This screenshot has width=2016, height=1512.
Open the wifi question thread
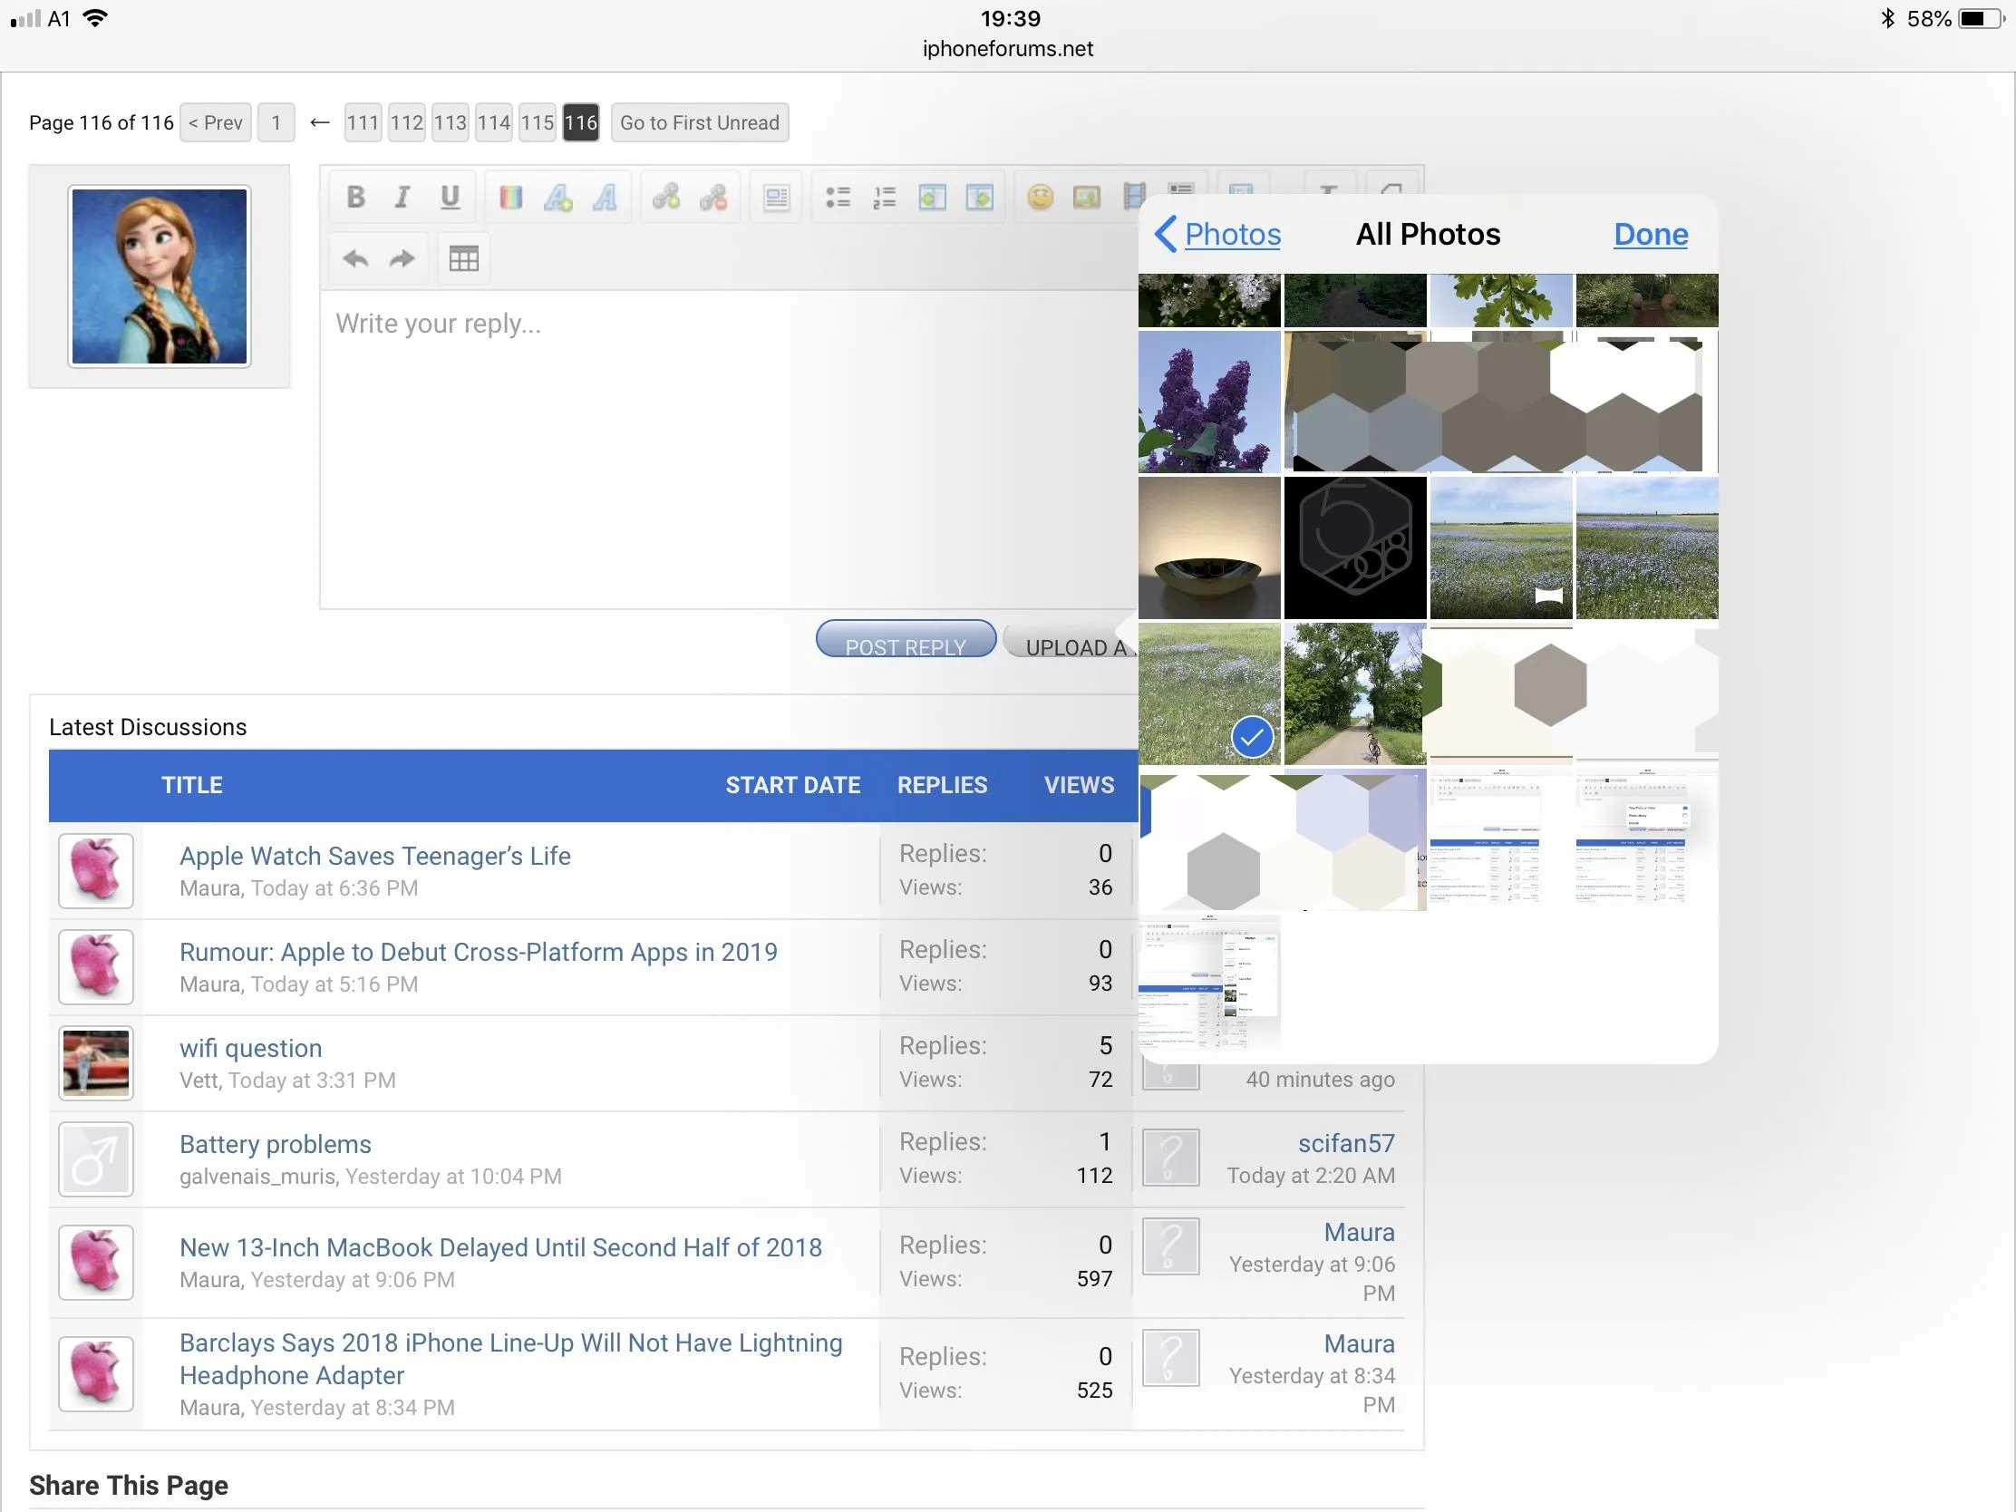tap(250, 1048)
